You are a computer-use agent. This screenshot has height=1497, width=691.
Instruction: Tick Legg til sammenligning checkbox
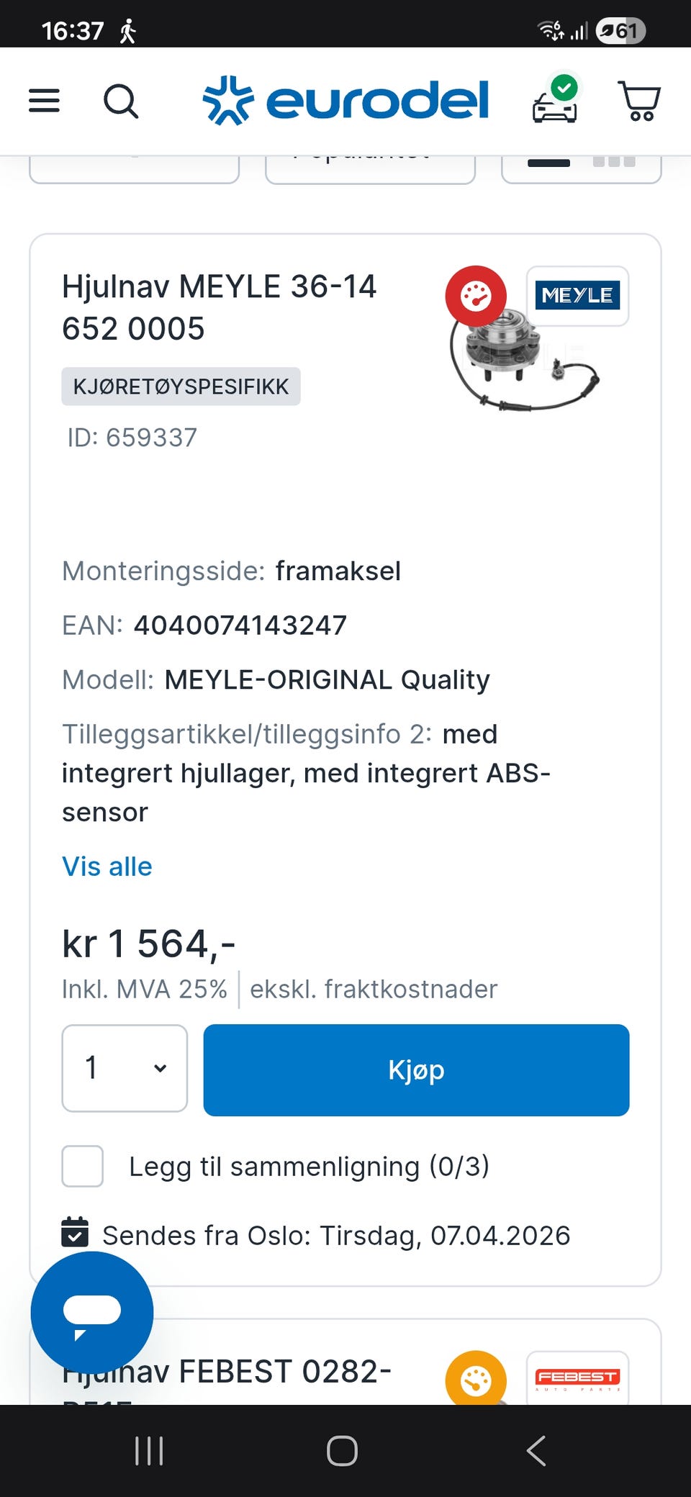[x=83, y=1166]
